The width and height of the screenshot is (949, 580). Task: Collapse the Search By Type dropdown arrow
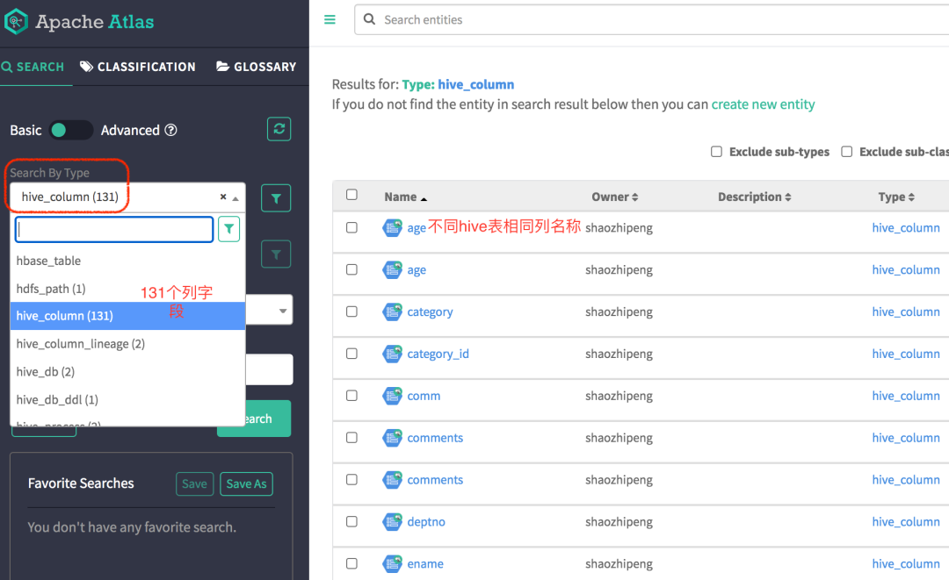point(235,198)
